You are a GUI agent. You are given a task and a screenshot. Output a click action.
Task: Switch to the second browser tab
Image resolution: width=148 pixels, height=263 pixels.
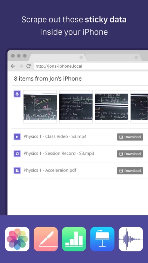114,57
